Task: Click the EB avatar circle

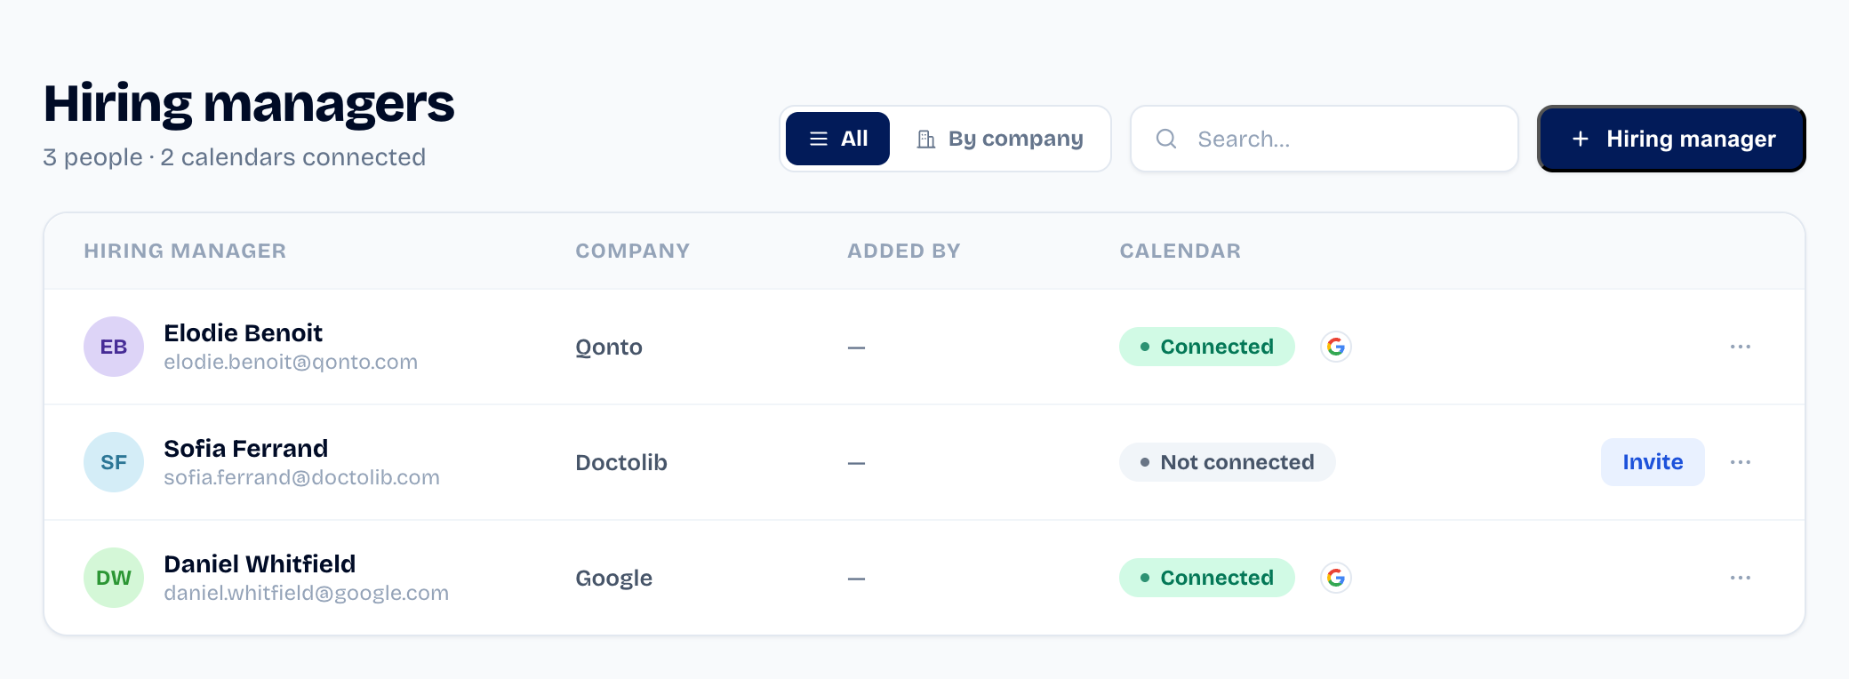Action: coord(114,347)
